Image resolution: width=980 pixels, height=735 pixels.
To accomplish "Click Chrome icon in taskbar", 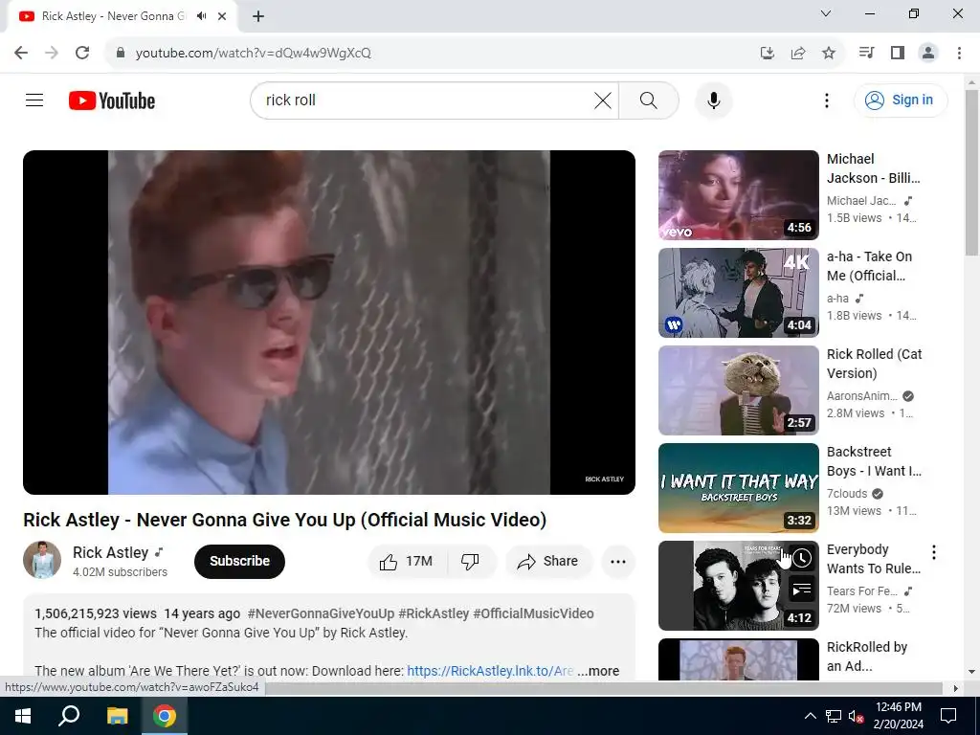I will 165,716.
